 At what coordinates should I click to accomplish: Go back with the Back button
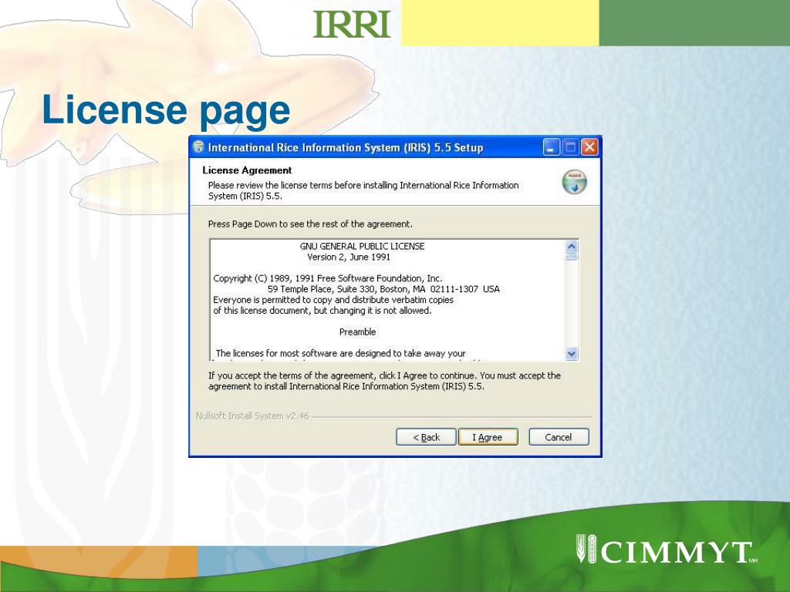426,437
